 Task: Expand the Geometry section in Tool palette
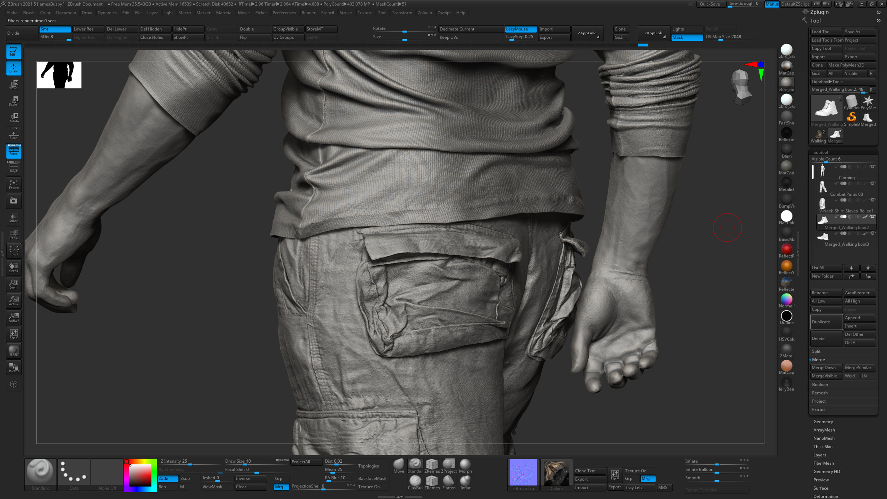tap(823, 422)
